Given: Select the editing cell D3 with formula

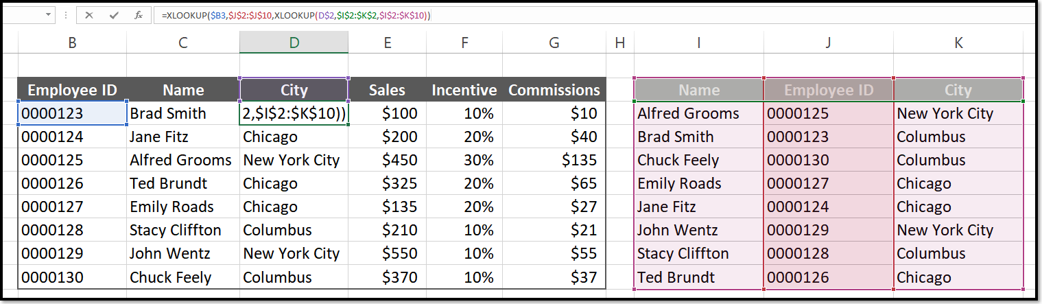Looking at the screenshot, I should [294, 113].
